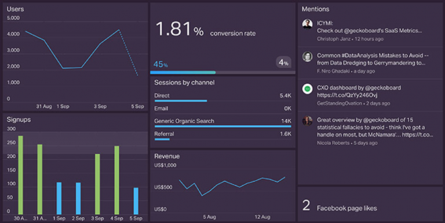Click the 45% progress label
The width and height of the screenshot is (445, 223).
coord(161,65)
